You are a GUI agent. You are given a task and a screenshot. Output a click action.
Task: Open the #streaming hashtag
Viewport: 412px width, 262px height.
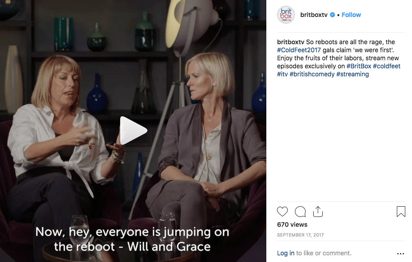(353, 74)
